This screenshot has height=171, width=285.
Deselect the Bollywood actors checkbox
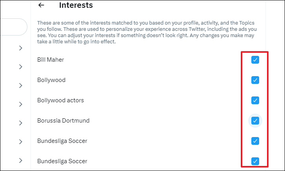point(255,100)
